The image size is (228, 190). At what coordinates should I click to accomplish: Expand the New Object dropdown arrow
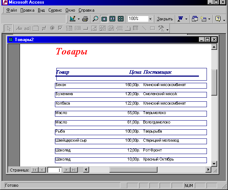pos(209,19)
